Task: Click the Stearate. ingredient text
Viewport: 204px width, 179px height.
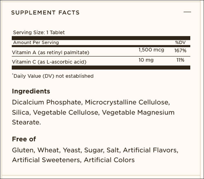Action: 27,122
